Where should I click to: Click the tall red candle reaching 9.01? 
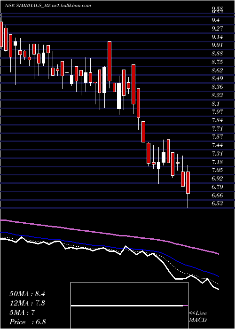[x=110, y=61]
